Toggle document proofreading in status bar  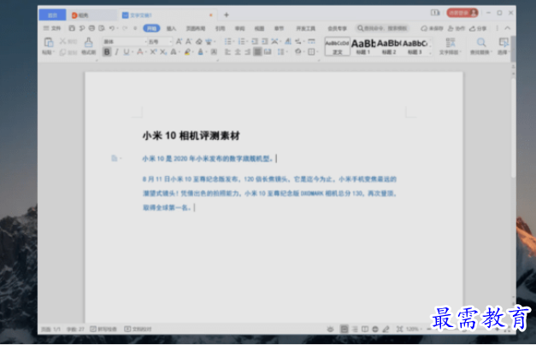click(138, 330)
